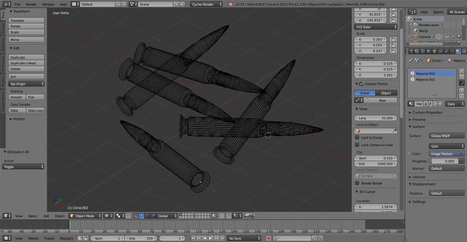467x242 pixels.
Task: Enable Lock to Cursor checkbox
Action: 357,138
